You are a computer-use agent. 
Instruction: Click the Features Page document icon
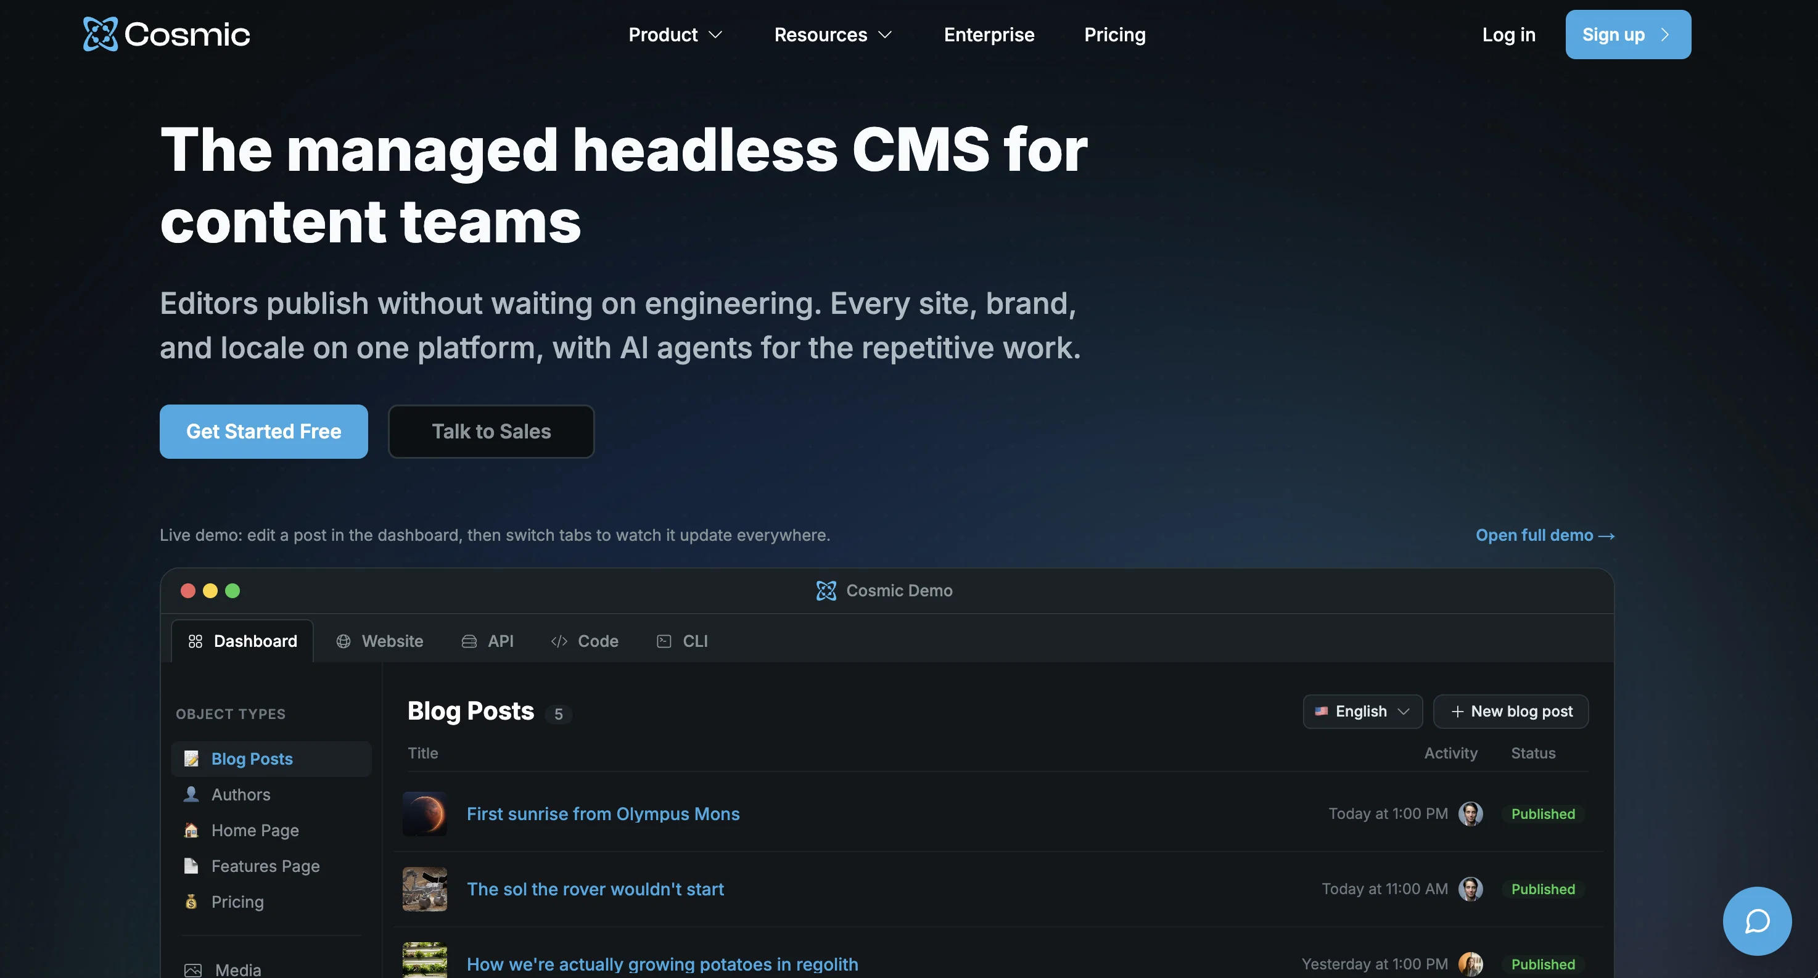(x=191, y=866)
